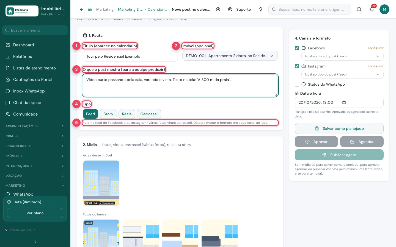Go to Listas de atendimento
The width and height of the screenshot is (396, 247).
35,68
